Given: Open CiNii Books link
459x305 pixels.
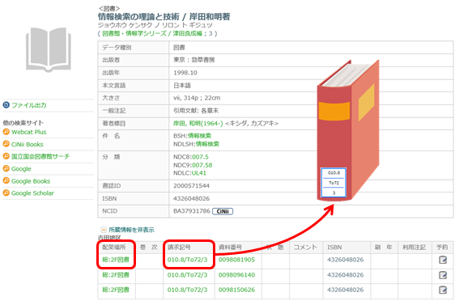Looking at the screenshot, I should click(28, 145).
